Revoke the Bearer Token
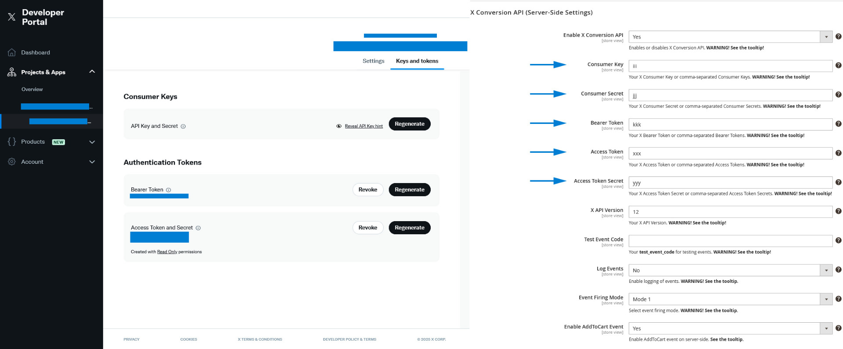This screenshot has height=349, width=843. [x=368, y=190]
